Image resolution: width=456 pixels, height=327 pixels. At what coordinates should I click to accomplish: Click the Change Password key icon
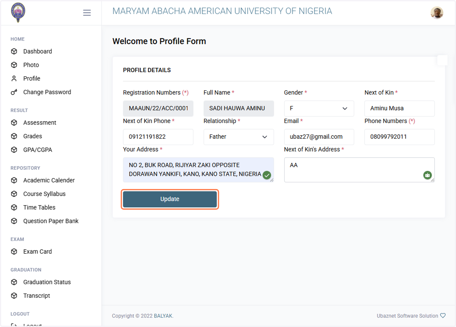coord(14,92)
